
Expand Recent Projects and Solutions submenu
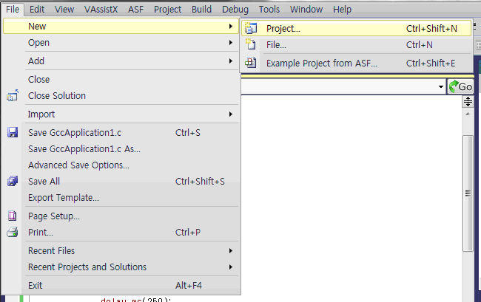point(231,267)
